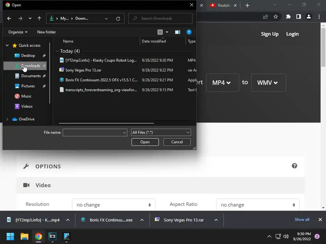Image resolution: width=326 pixels, height=244 pixels.
Task: Collapse Quick access tree
Action: tap(7, 45)
